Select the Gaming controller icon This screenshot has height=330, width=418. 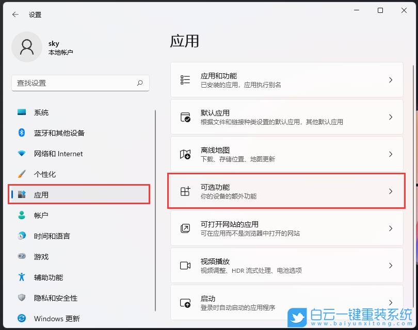pyautogui.click(x=21, y=257)
